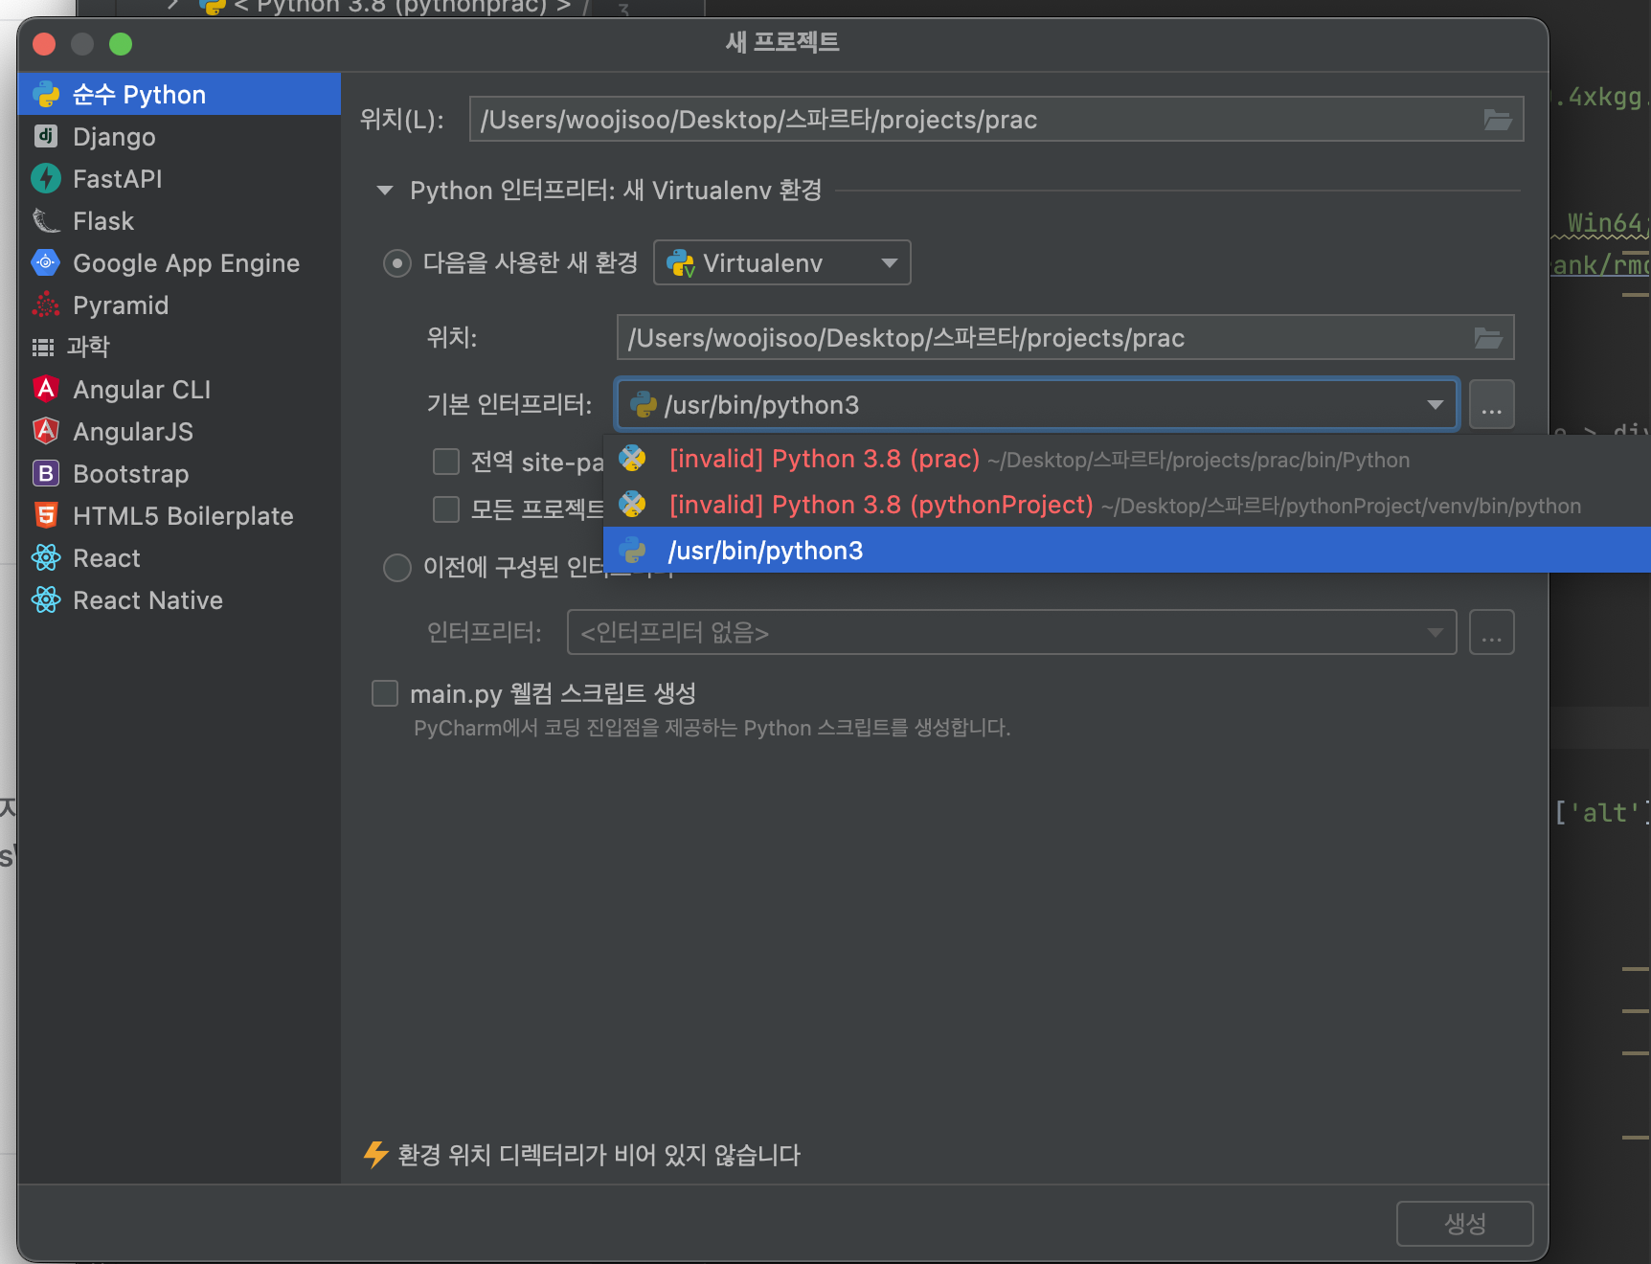Select React project type
The image size is (1651, 1264).
[x=179, y=557]
